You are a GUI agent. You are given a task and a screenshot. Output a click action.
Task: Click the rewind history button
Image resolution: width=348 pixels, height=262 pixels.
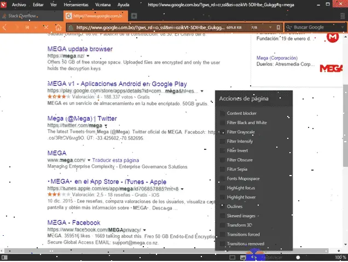[x=27, y=27]
